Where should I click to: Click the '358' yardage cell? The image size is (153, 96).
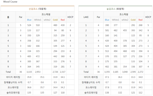[x=29, y=41]
